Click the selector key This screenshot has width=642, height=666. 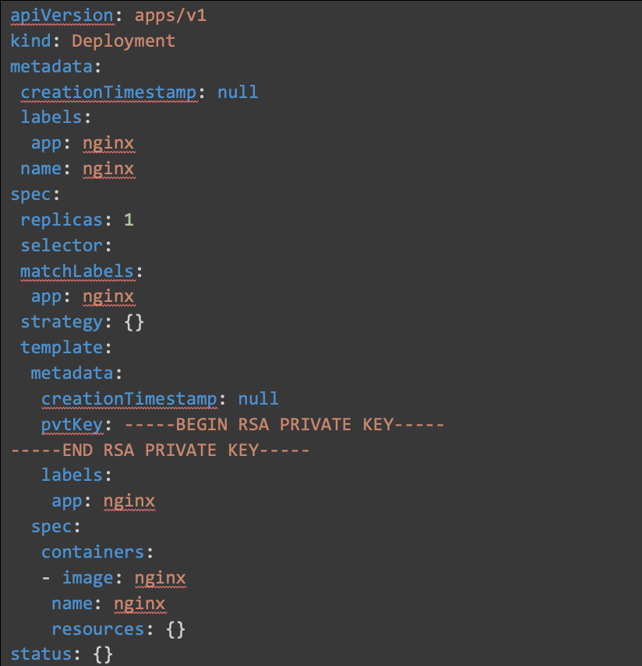[62, 246]
